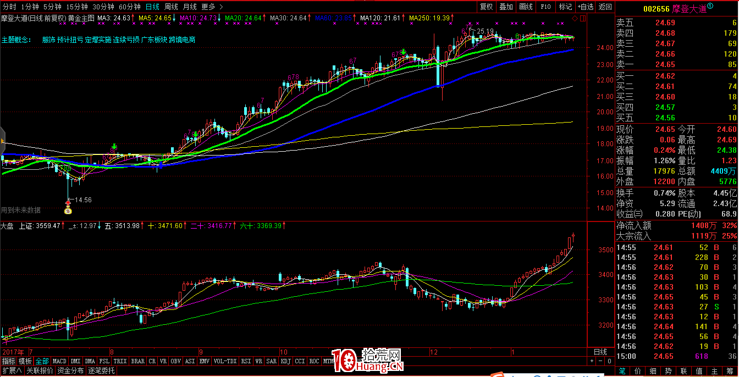
Task: Select the FSL indicator
Action: tap(104, 361)
